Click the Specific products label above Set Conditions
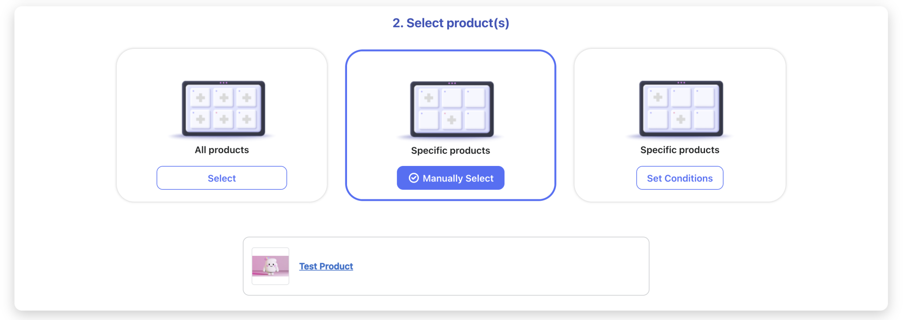The height and width of the screenshot is (320, 903). [680, 150]
